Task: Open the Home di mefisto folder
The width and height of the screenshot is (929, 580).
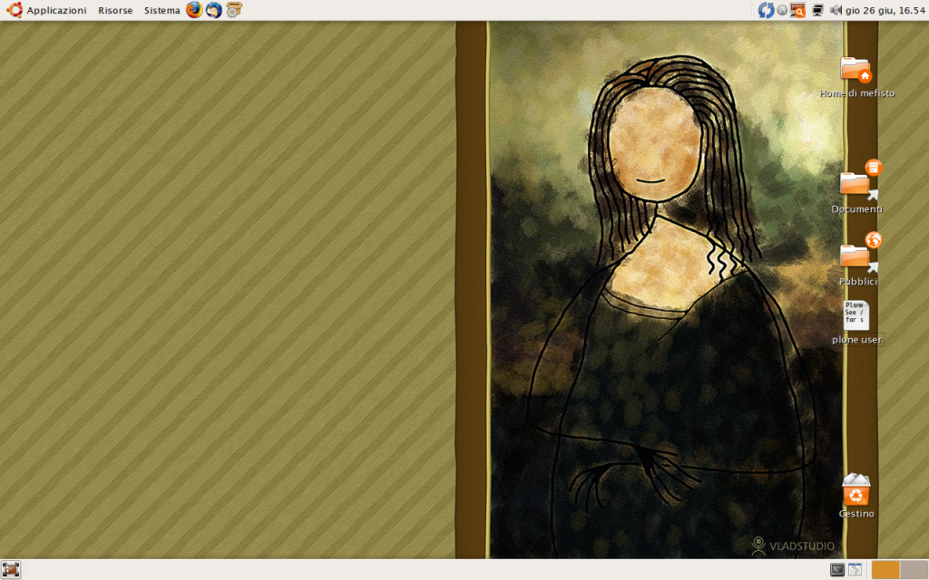Action: pyautogui.click(x=856, y=69)
